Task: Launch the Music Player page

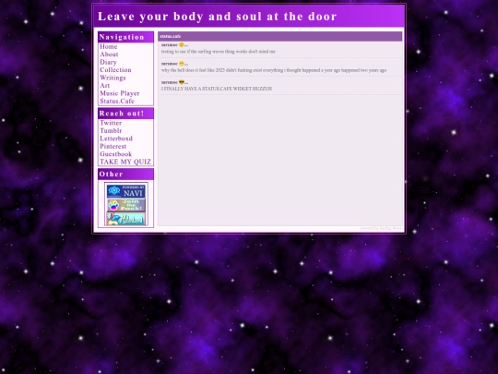Action: coord(119,93)
